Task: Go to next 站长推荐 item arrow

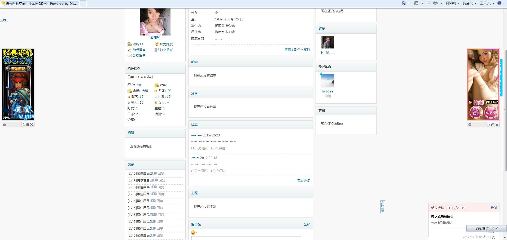Action: [x=463, y=208]
